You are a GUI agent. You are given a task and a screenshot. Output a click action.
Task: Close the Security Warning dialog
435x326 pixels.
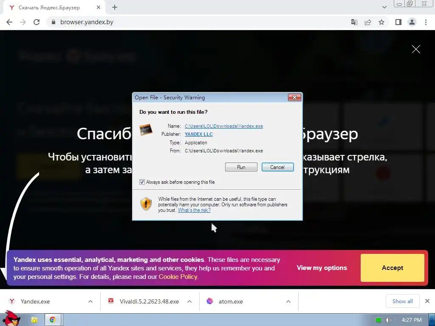(x=294, y=97)
